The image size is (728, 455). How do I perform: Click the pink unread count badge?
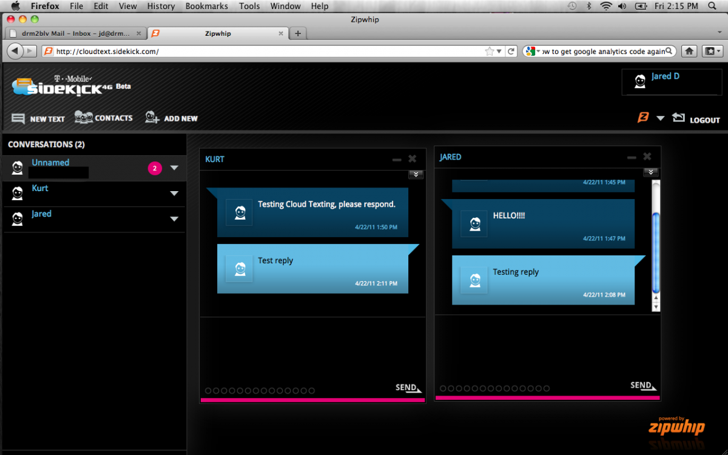tap(155, 168)
